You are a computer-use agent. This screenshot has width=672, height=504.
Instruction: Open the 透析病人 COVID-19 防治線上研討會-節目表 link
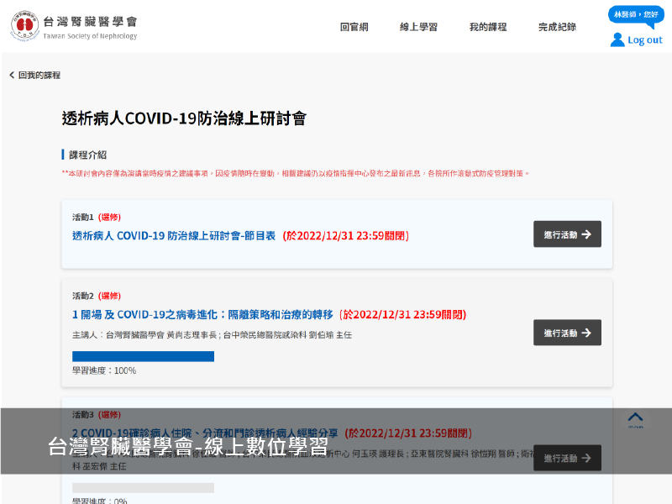pyautogui.click(x=174, y=236)
